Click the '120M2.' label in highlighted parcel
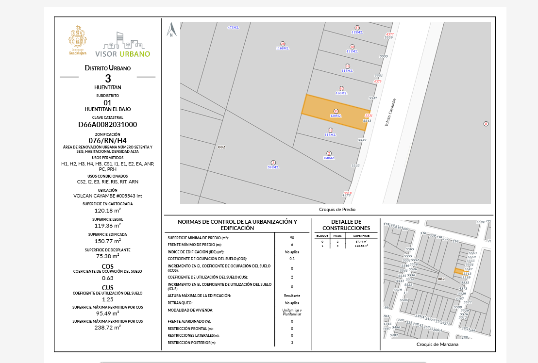Viewport: 538px width, 363px height. tap(336, 116)
